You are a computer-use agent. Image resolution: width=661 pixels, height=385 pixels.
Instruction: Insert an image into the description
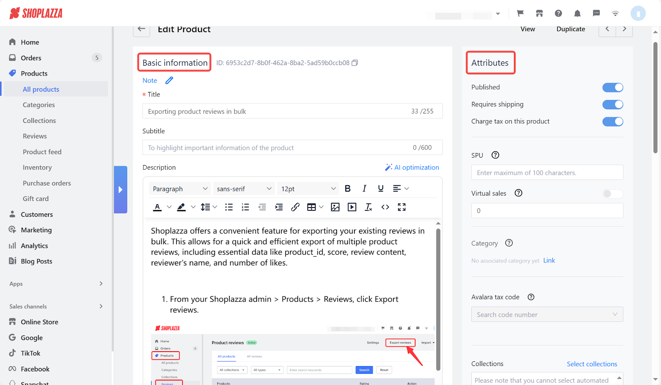click(x=335, y=207)
